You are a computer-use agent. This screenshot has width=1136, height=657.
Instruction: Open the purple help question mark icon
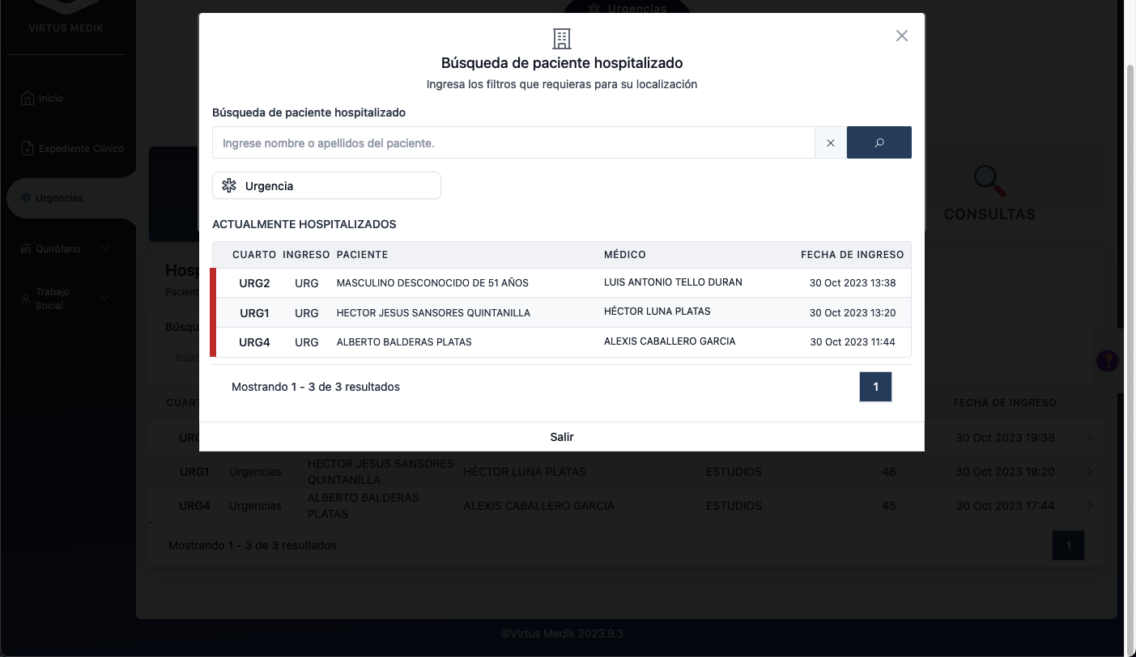[1107, 361]
